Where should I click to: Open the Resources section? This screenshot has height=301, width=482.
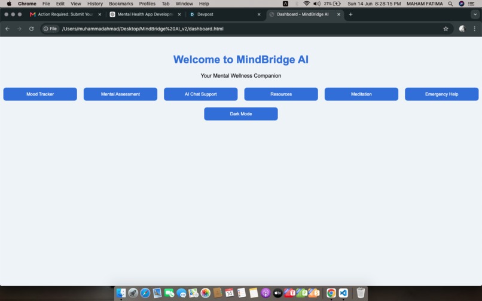click(x=281, y=94)
